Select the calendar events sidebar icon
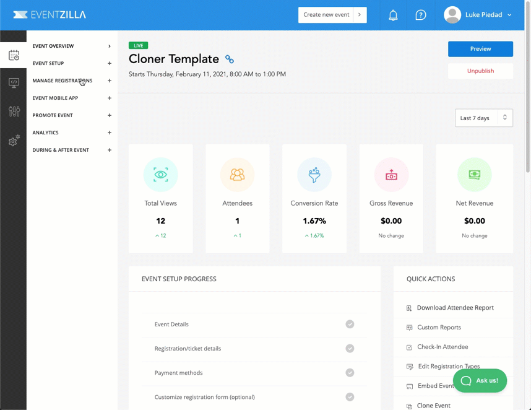This screenshot has height=410, width=531. click(x=14, y=55)
